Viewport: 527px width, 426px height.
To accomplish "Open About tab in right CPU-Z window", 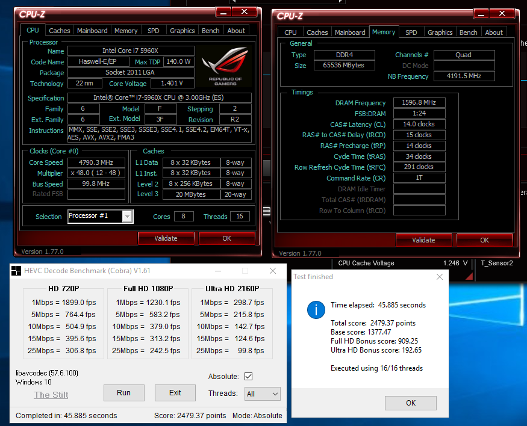I will pyautogui.click(x=494, y=32).
